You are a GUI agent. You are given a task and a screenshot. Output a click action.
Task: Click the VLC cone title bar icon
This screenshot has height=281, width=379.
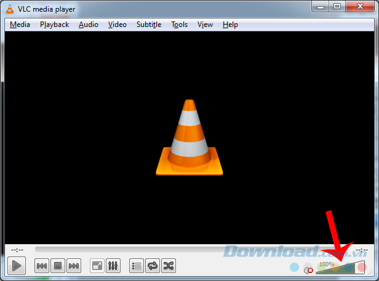pyautogui.click(x=10, y=9)
